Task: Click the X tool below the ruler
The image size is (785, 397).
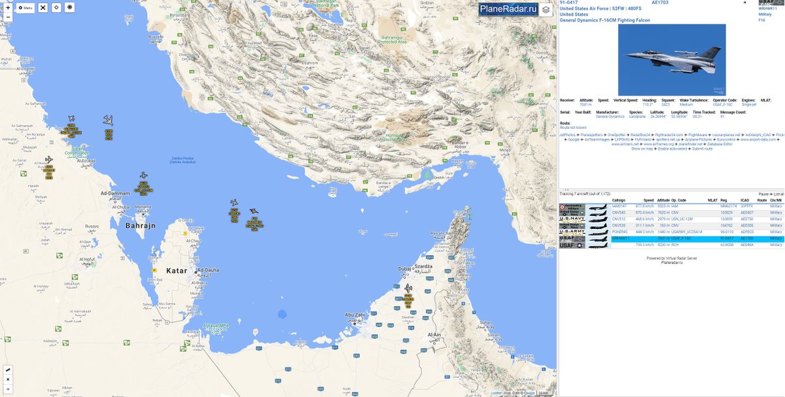Action: (8, 379)
